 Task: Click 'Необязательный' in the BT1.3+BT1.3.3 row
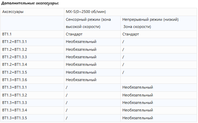(x=137, y=103)
